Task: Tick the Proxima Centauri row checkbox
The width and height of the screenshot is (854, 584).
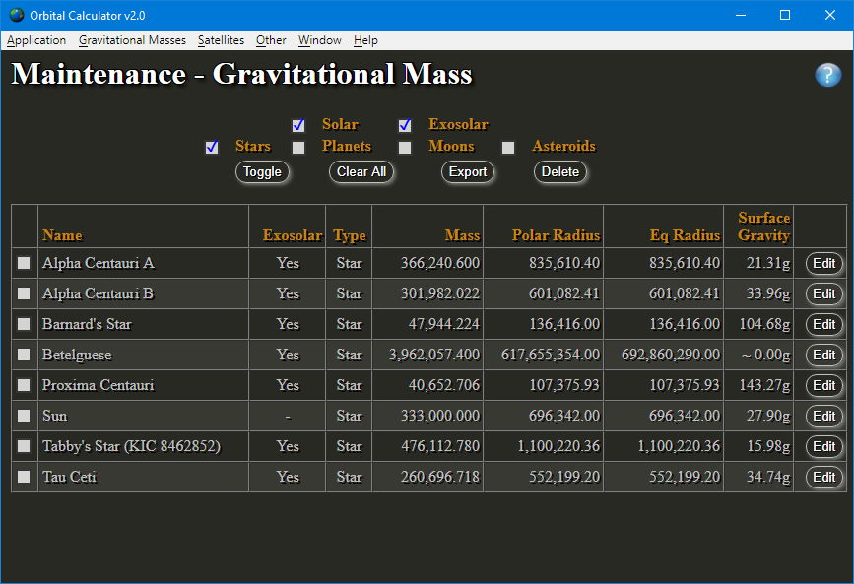Action: tap(24, 385)
